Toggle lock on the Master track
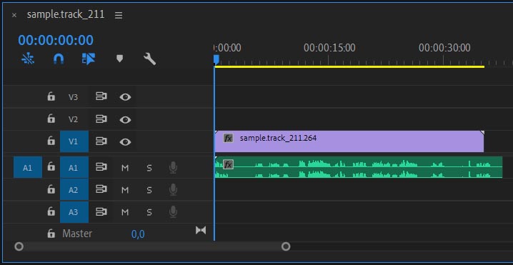 pyautogui.click(x=51, y=234)
